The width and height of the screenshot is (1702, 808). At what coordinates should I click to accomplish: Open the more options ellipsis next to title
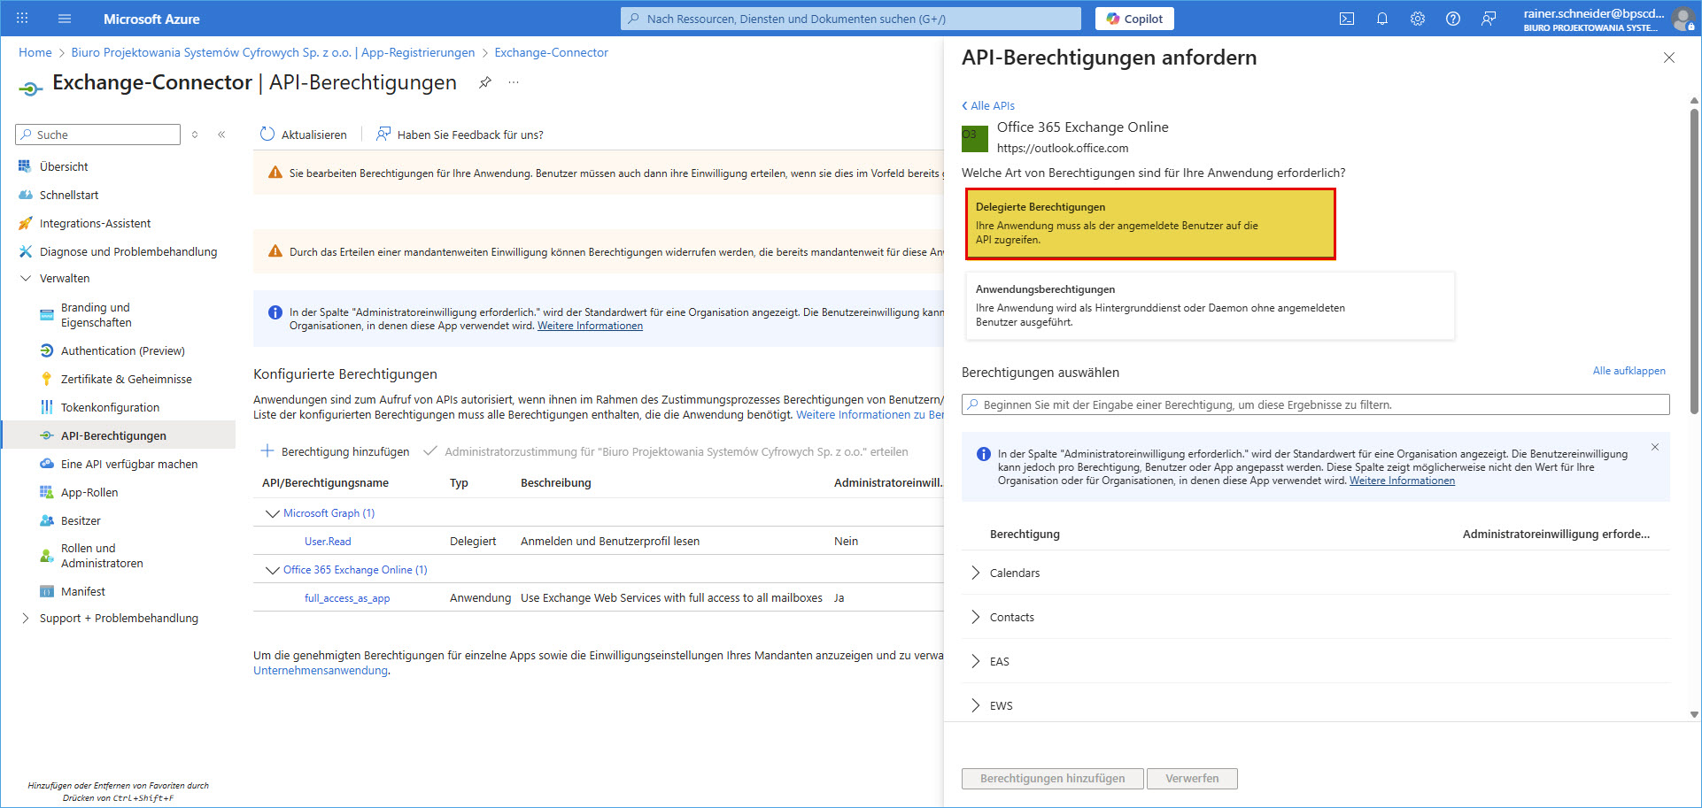click(514, 82)
